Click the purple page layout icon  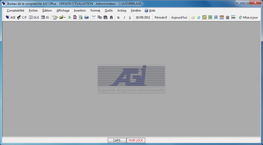point(75,17)
